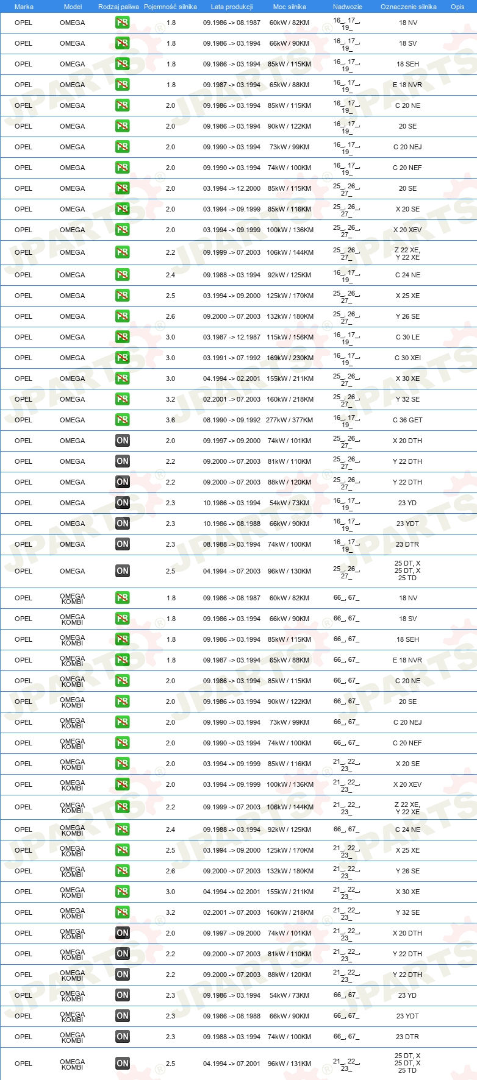
Task: Click the diesel ON icon in the 96kW / 130KM row
Action: (x=123, y=571)
